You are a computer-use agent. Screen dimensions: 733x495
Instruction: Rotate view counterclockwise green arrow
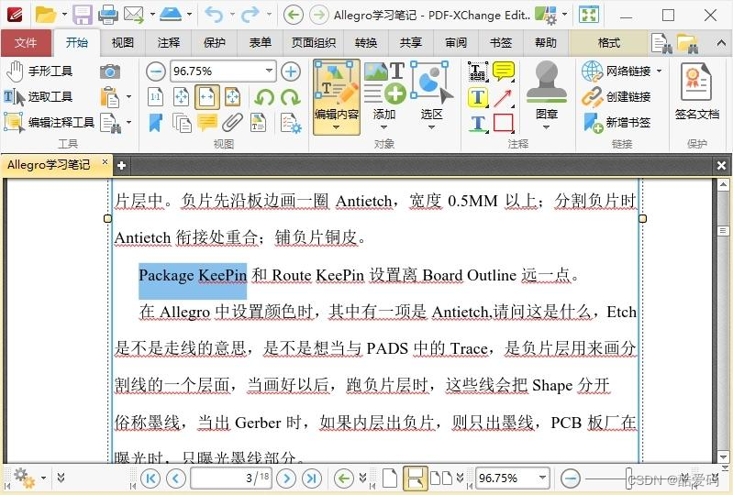pyautogui.click(x=264, y=97)
